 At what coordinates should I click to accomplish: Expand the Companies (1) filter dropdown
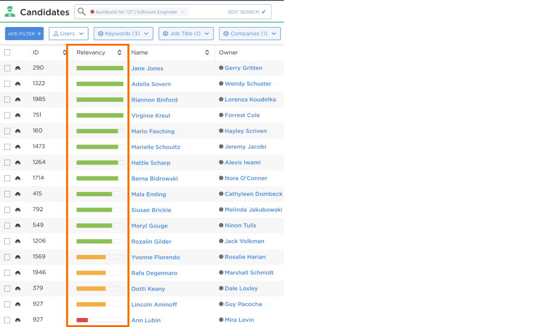[x=250, y=34]
